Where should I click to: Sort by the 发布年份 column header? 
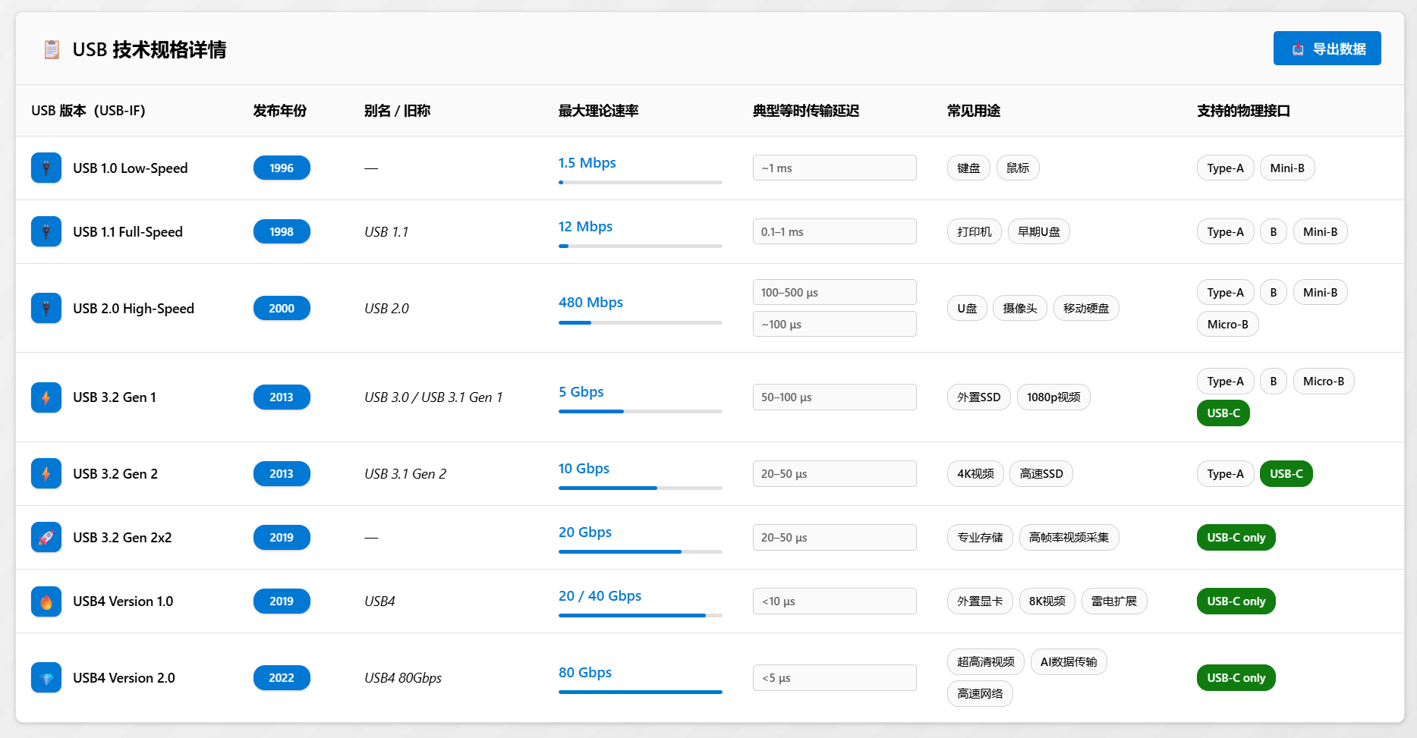coord(280,111)
